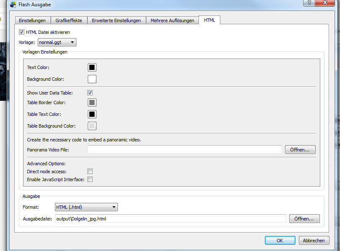Switch to the Einstellungen tab
Screen dimensions: 340x251
pyautogui.click(x=32, y=20)
